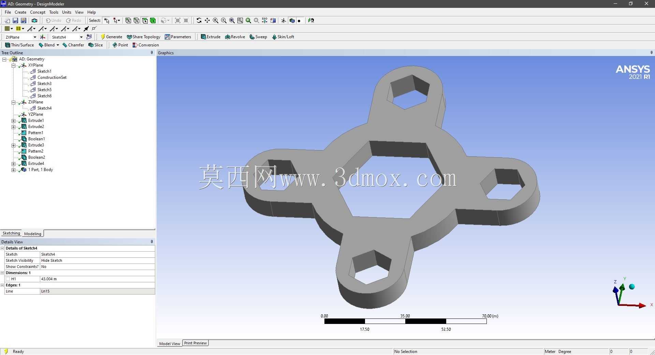Click the Boolean2 feature icon in tree
Viewport: 655px width, 355px height.
tap(24, 157)
